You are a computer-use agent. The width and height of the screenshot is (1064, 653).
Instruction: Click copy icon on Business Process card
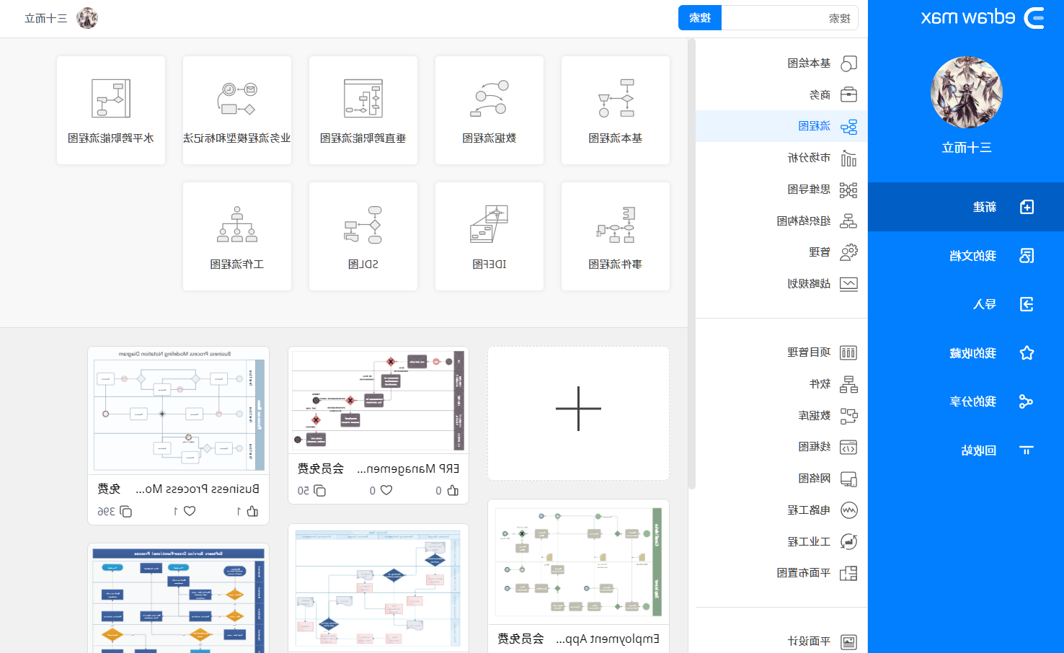point(125,511)
